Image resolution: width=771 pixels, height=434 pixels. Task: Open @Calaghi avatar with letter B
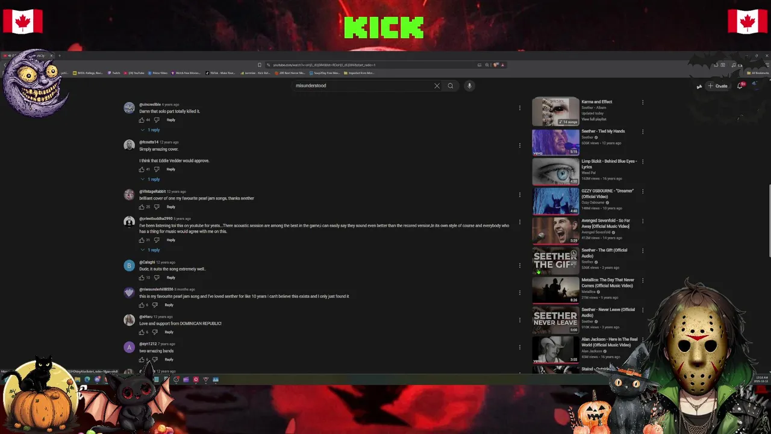[130, 266]
